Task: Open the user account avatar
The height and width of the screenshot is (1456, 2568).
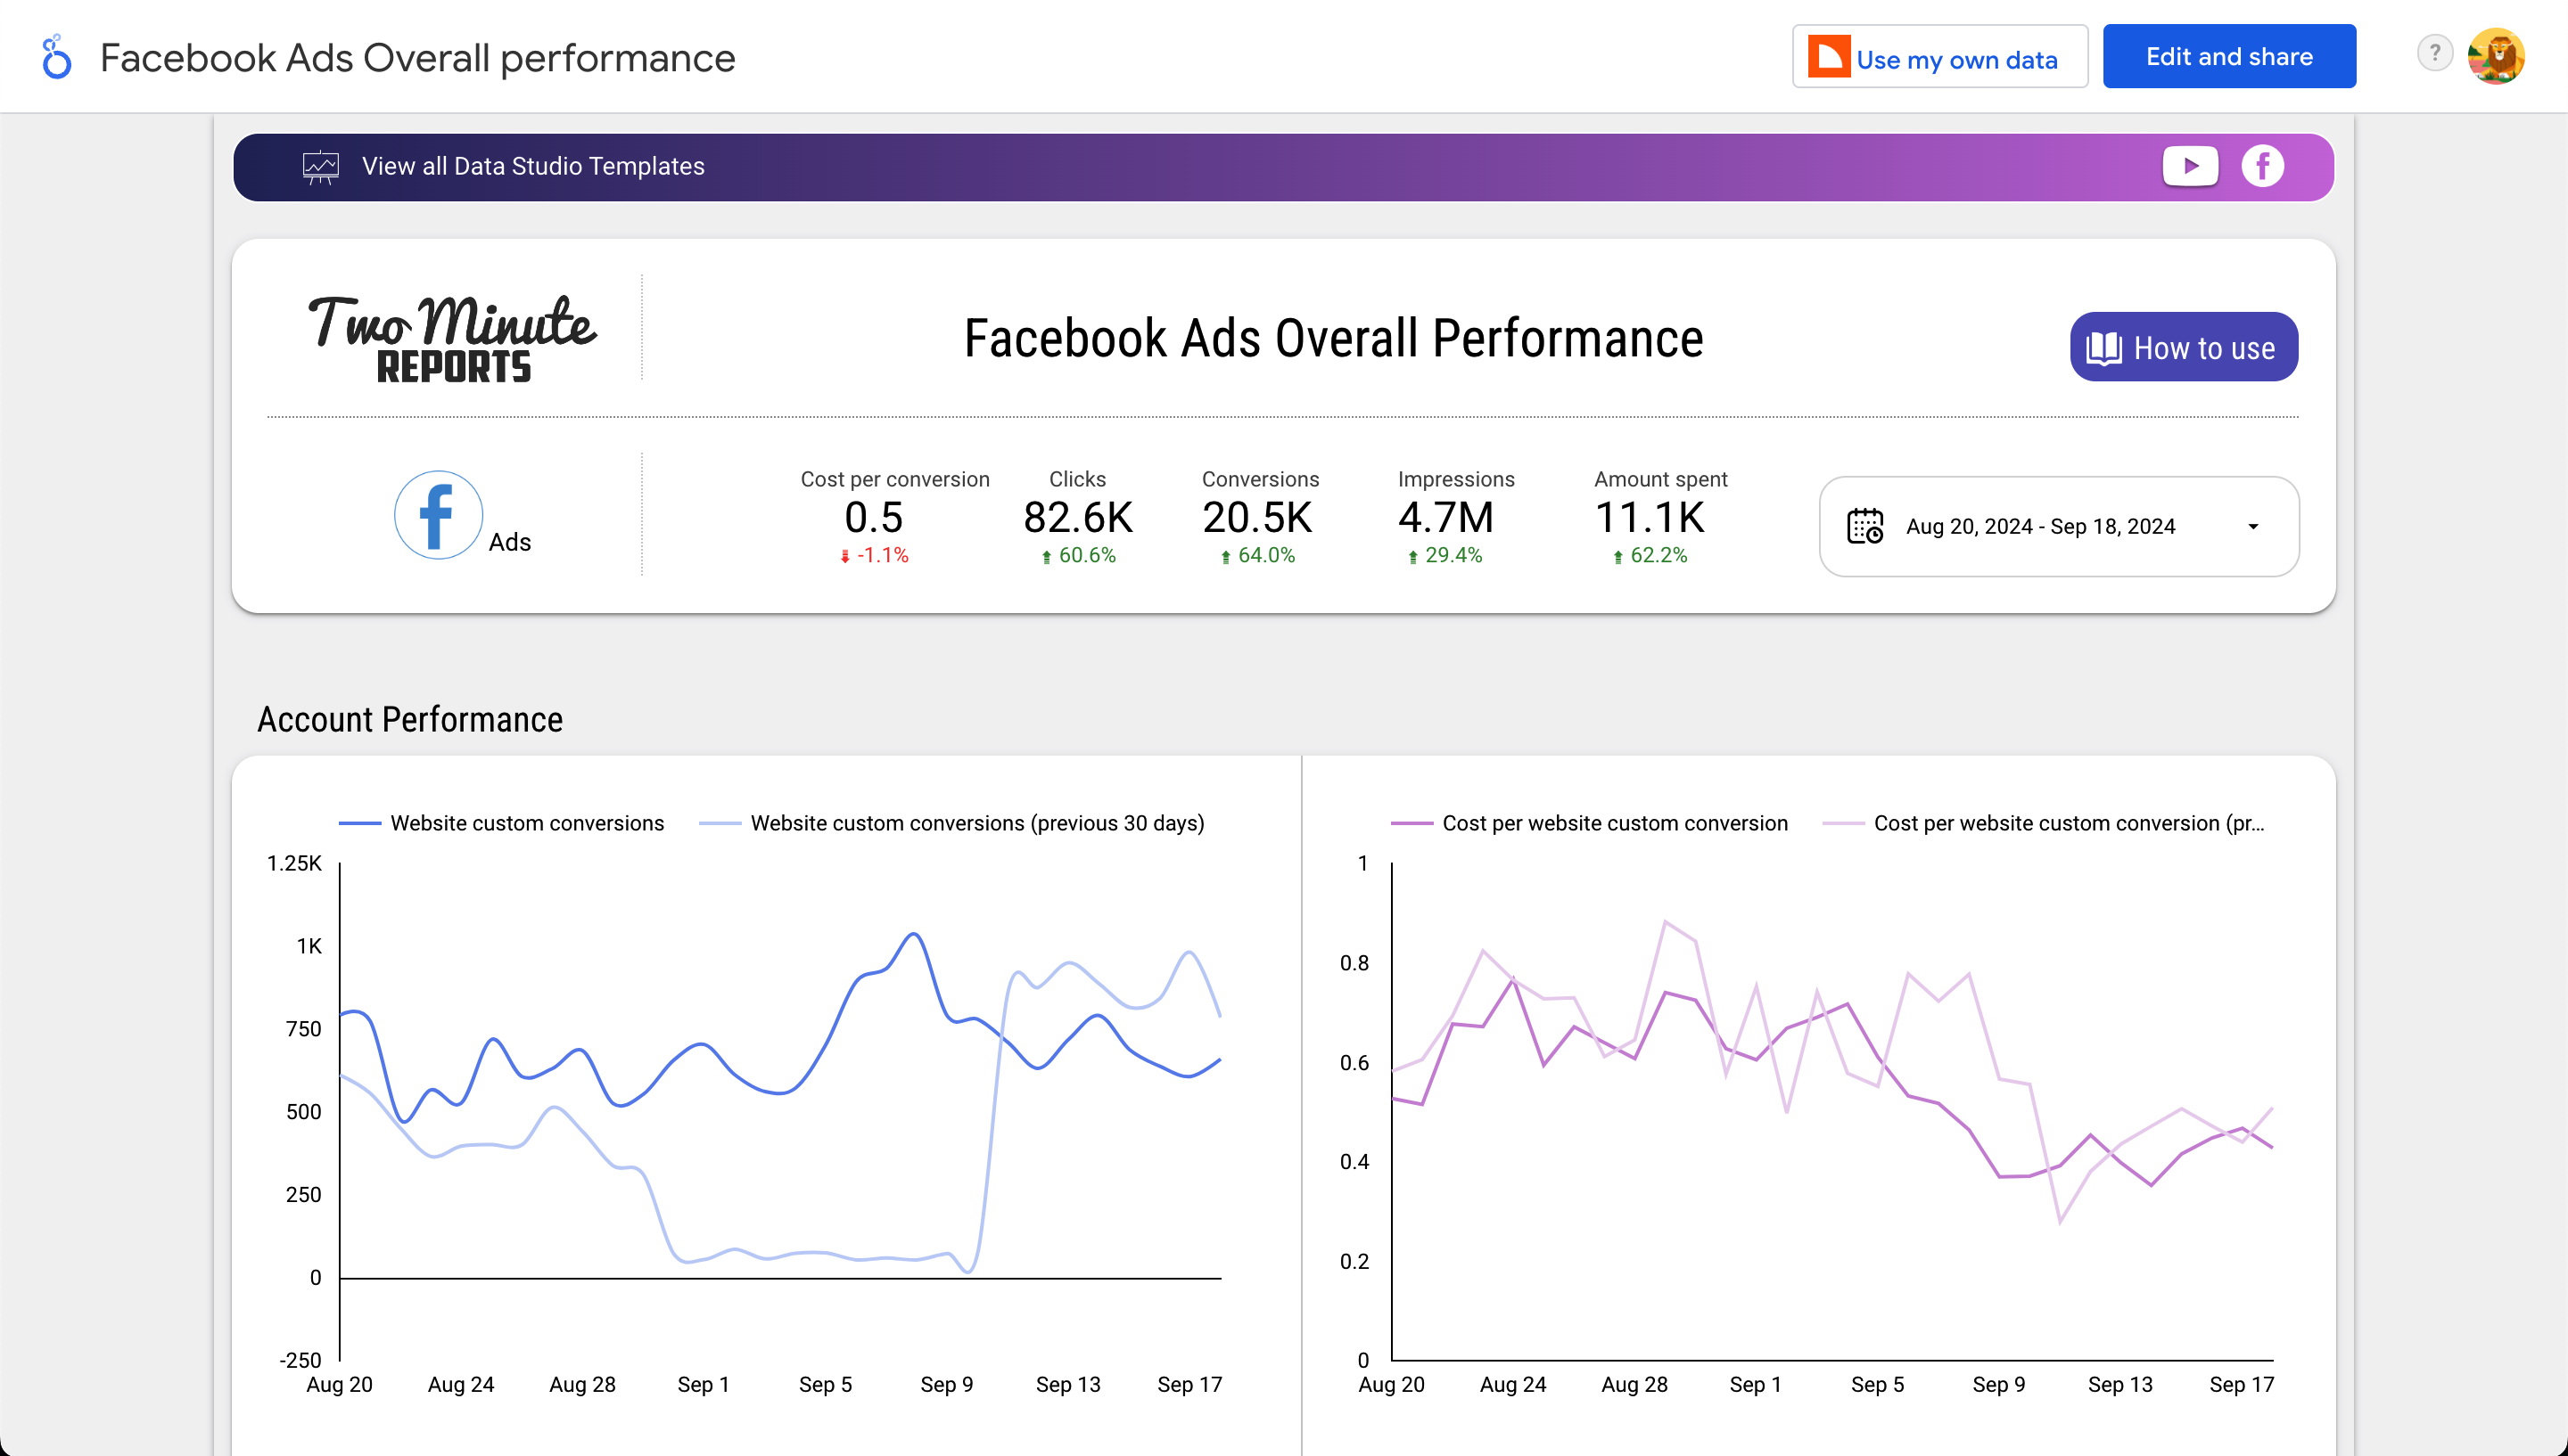Action: pyautogui.click(x=2495, y=56)
